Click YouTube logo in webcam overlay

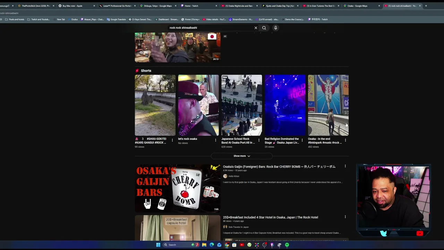[x=420, y=233]
